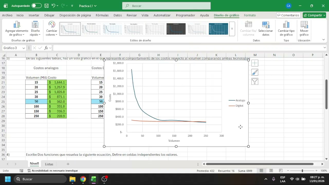The height and width of the screenshot is (185, 329).
Task: Click the vertical scrollbar thumb
Action: click(x=326, y=94)
